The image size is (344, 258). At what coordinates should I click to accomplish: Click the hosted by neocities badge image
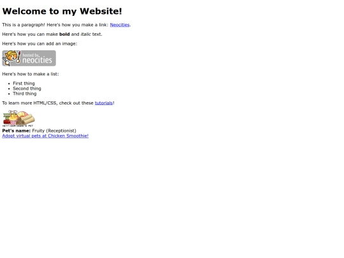pos(29,58)
